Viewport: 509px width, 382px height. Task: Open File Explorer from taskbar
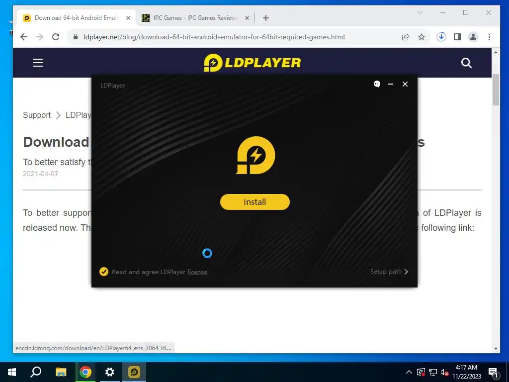(x=61, y=372)
